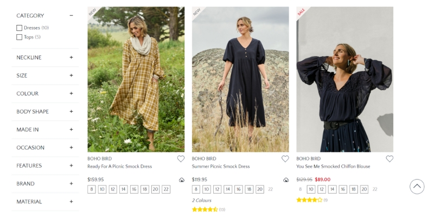434x217 pixels.
Task: Expand the Neckline filter
Action: click(x=71, y=58)
